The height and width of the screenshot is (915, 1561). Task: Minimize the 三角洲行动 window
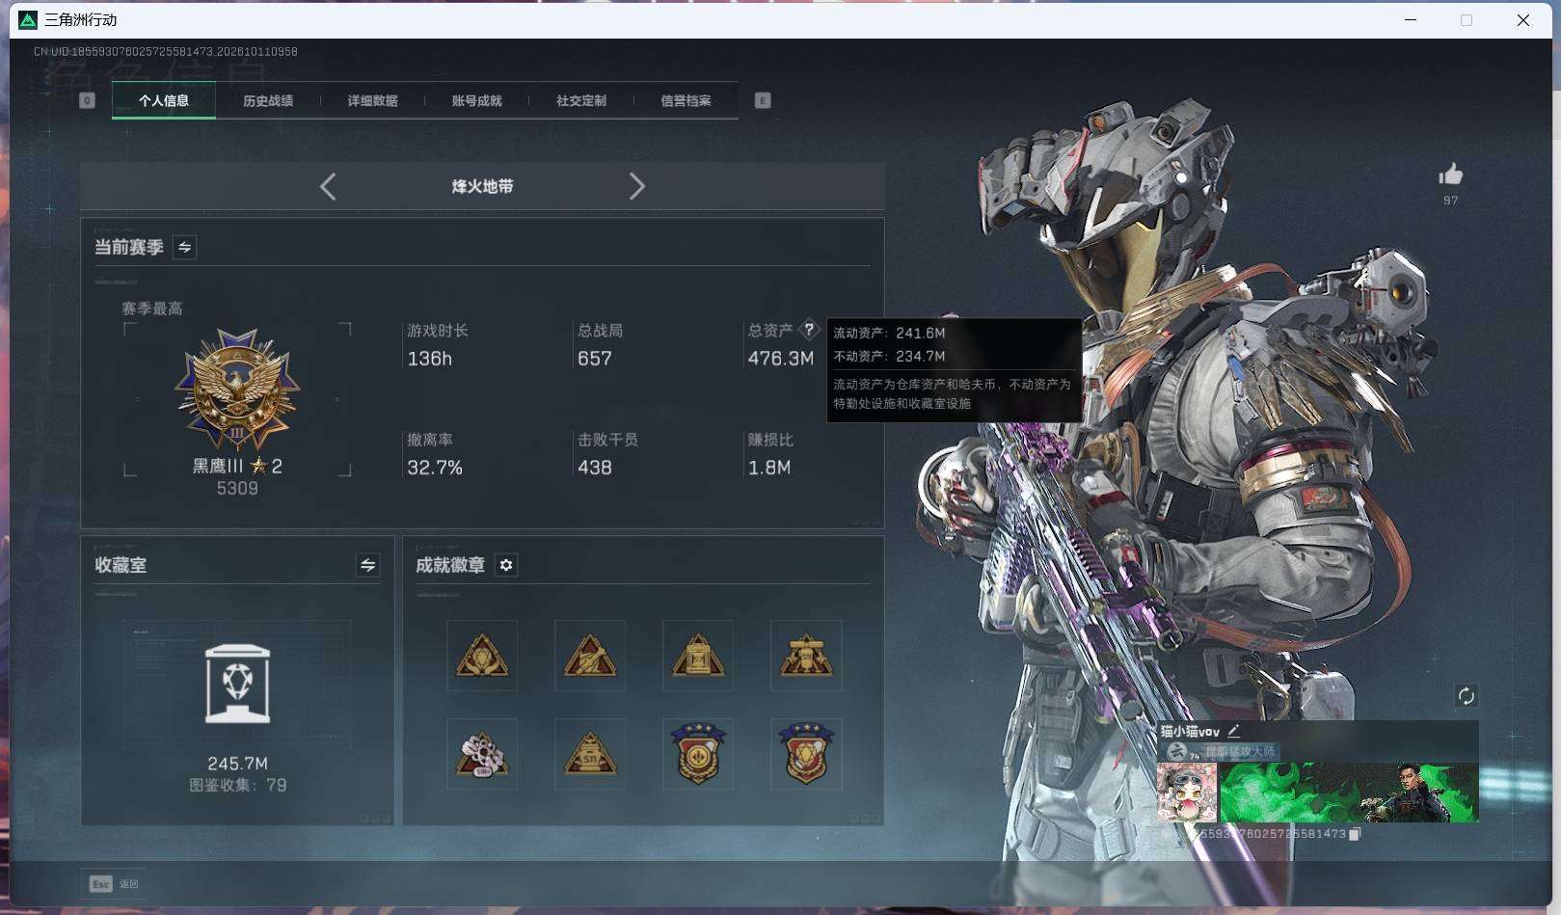tap(1411, 19)
